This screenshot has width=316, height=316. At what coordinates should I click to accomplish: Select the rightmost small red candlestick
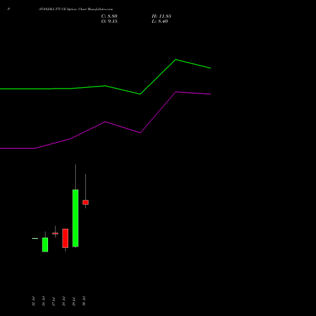click(x=85, y=202)
